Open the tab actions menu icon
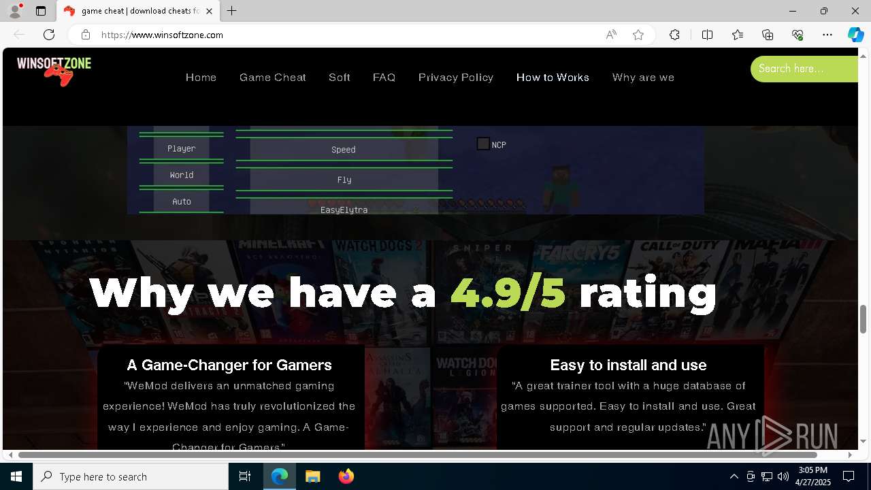Image resolution: width=871 pixels, height=490 pixels. [41, 11]
